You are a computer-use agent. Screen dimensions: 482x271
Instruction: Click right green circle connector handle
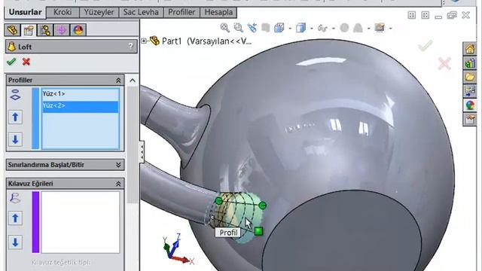(262, 206)
